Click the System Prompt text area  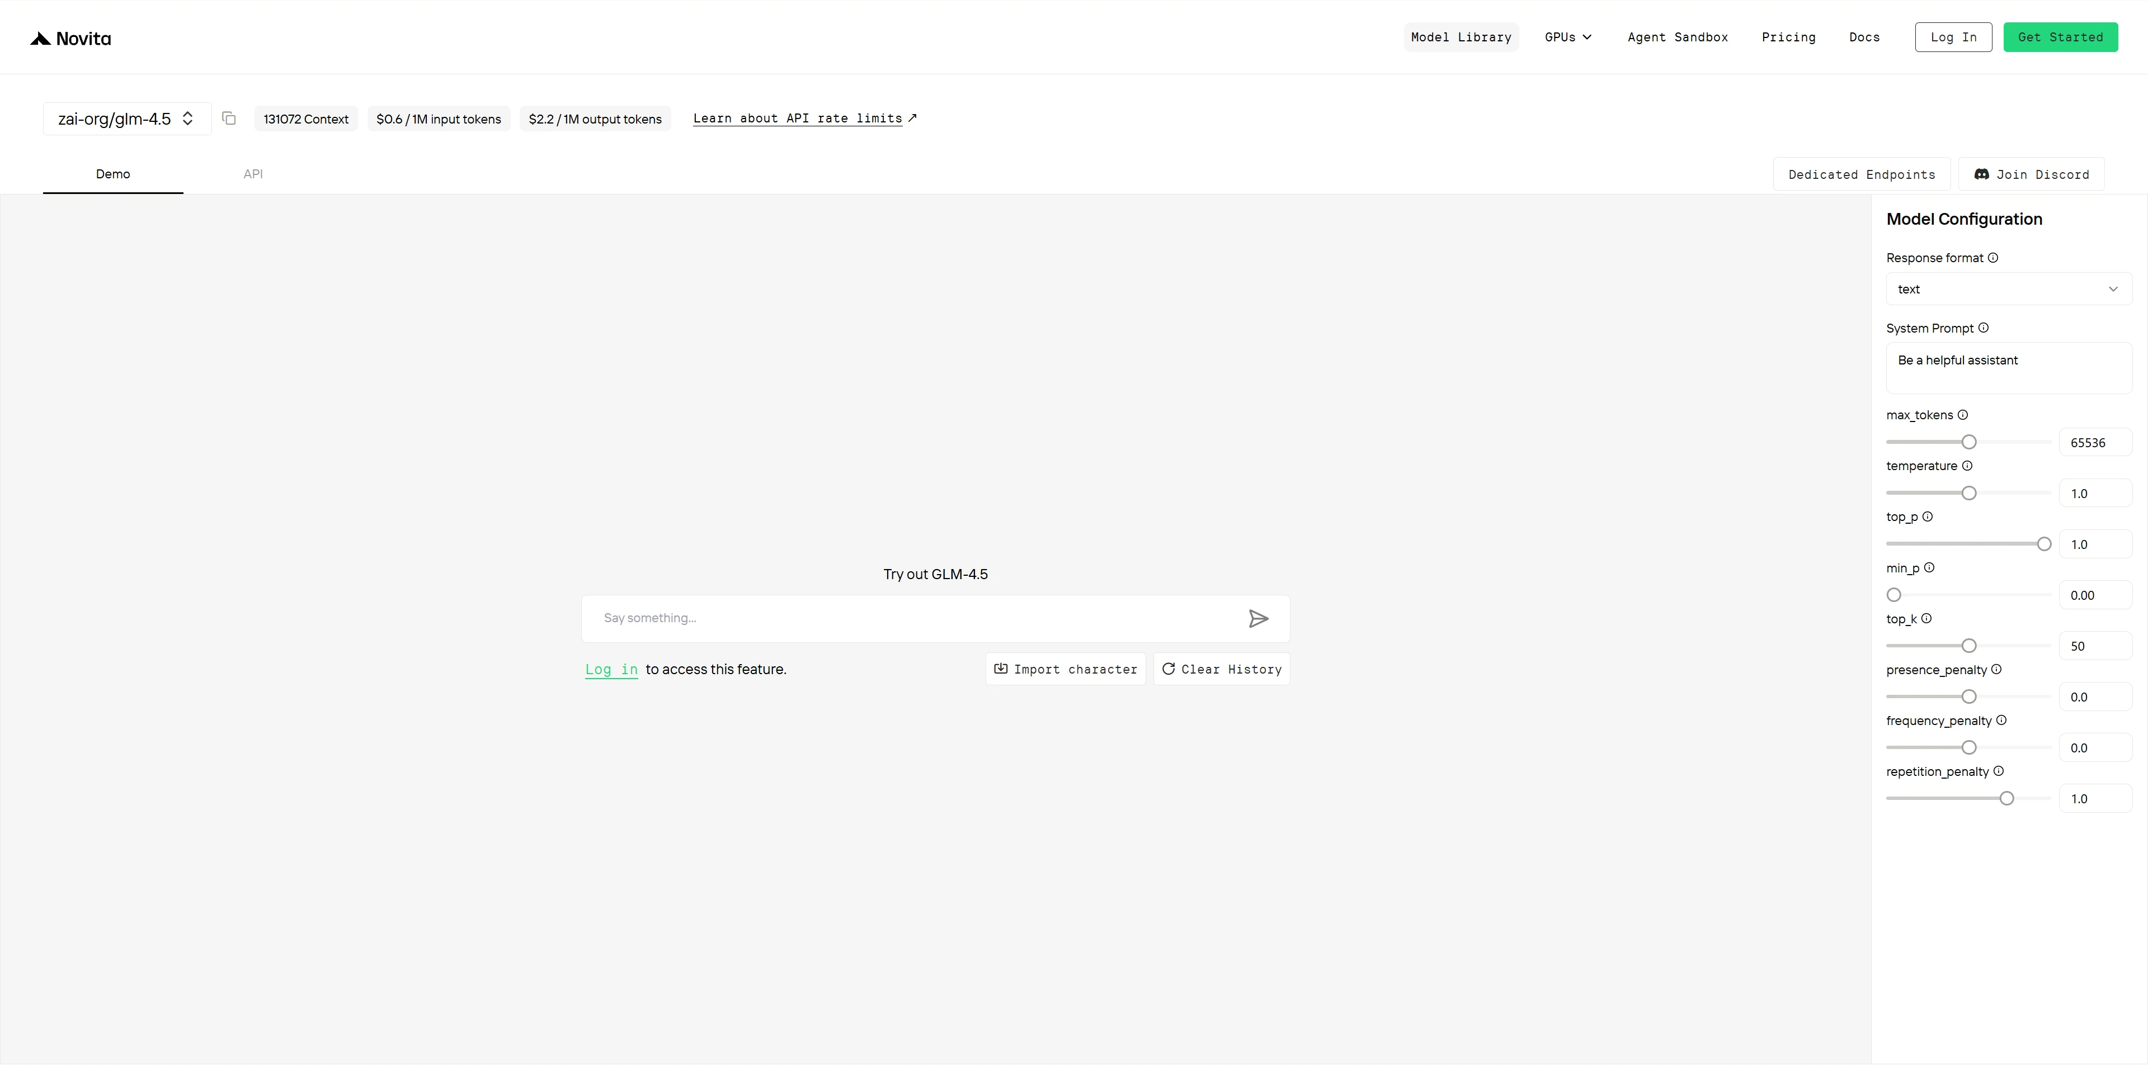pyautogui.click(x=2008, y=368)
